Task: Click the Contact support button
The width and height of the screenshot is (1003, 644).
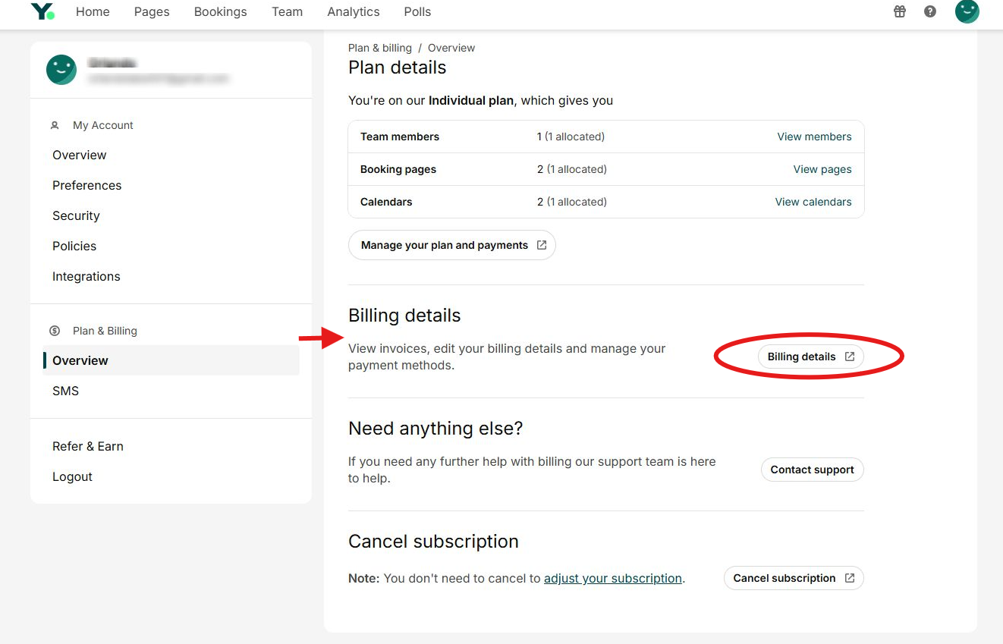Action: (x=812, y=470)
